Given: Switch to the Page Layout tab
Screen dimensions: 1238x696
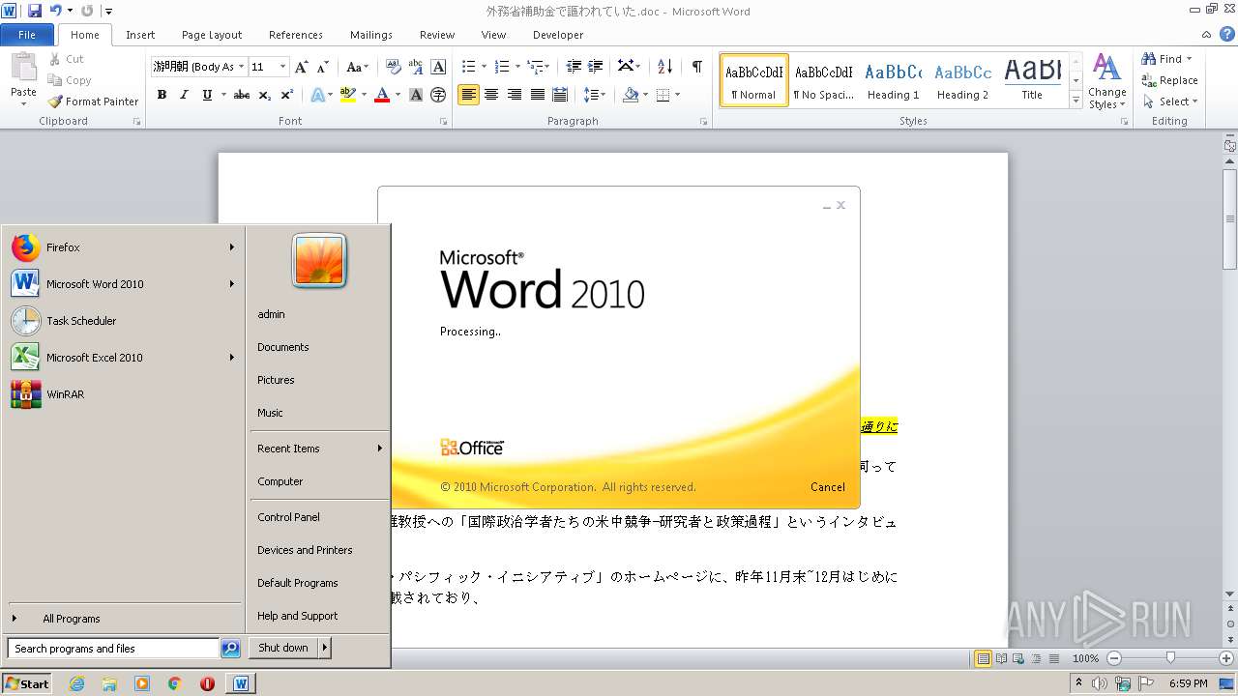Looking at the screenshot, I should point(212,35).
